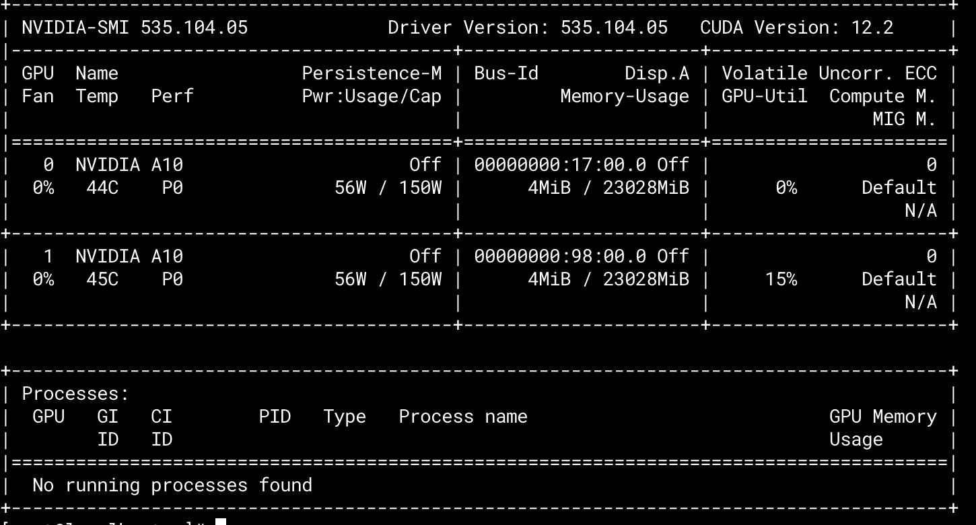Click the "Compute M." column header
Image resolution: width=976 pixels, height=525 pixels.
click(883, 96)
